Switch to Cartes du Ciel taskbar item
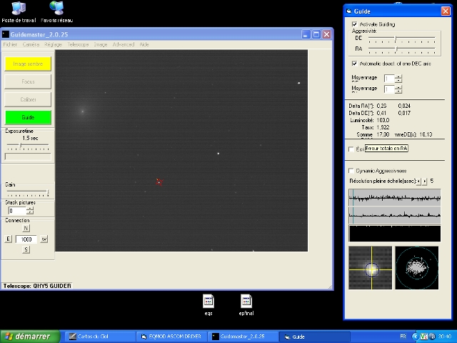This screenshot has width=457, height=343. click(x=99, y=337)
